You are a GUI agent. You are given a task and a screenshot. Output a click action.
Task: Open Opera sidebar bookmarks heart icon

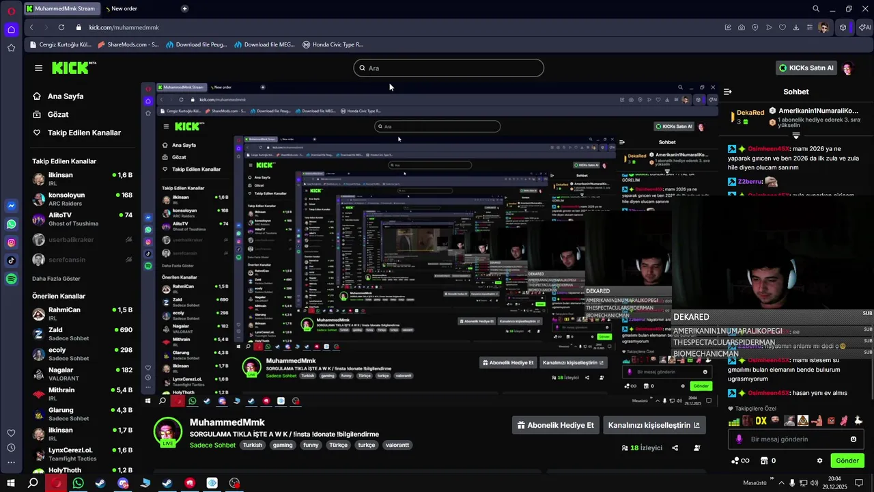pyautogui.click(x=11, y=433)
